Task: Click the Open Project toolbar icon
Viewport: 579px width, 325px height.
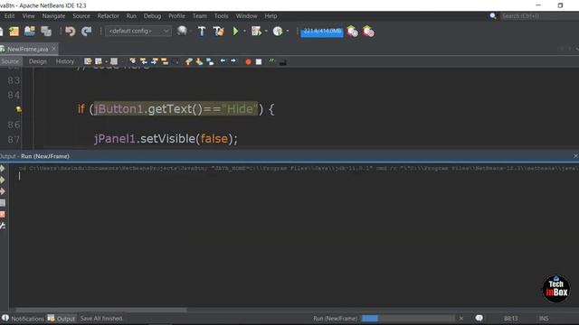Action: click(x=30, y=32)
